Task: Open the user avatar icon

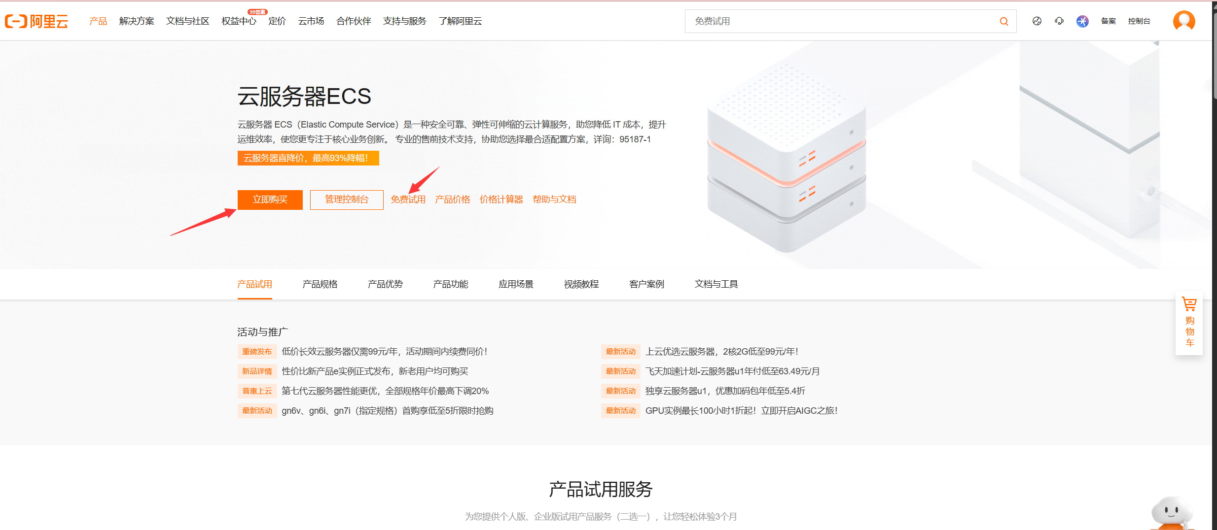Action: click(1184, 21)
